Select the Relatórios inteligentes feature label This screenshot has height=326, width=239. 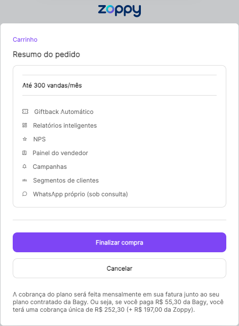[65, 126]
